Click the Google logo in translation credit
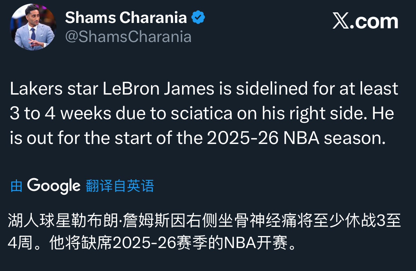Viewport: 416px width, 271px height. tap(54, 186)
